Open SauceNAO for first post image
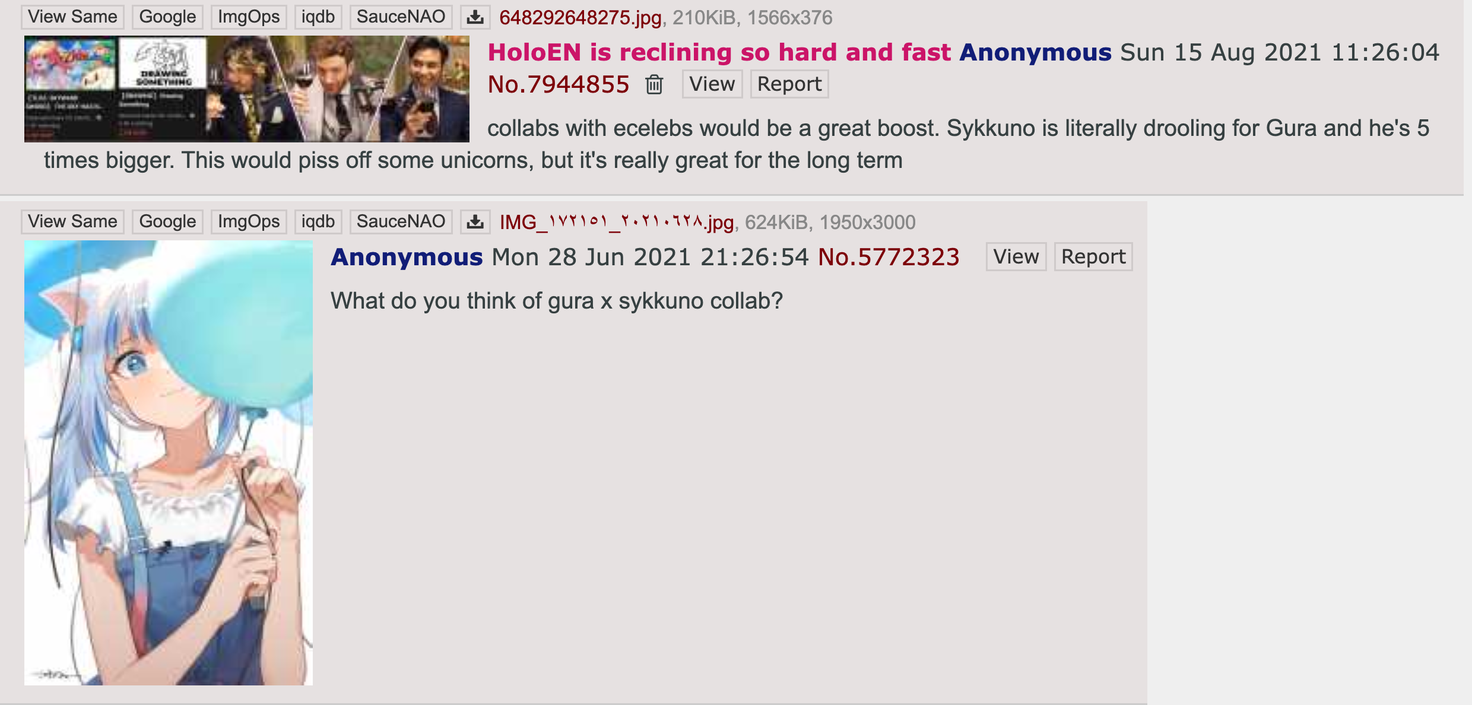 pos(401,17)
